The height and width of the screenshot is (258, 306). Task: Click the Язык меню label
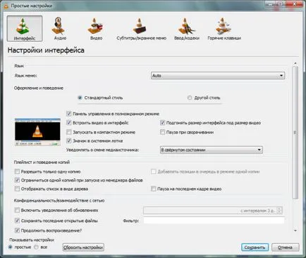click(25, 76)
